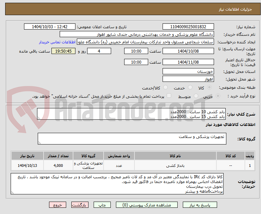Click the resize handle of توضیحات خریدار box

pyautogui.click(x=12, y=192)
